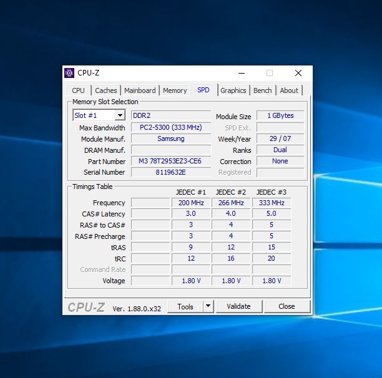Screen dimensions: 382x378
Task: Click the empty Registered field
Action: click(280, 172)
